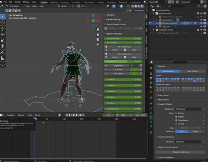The height and width of the screenshot is (162, 208).
Task: Uncheck the Group Colors checkbox
Action: (x=176, y=121)
